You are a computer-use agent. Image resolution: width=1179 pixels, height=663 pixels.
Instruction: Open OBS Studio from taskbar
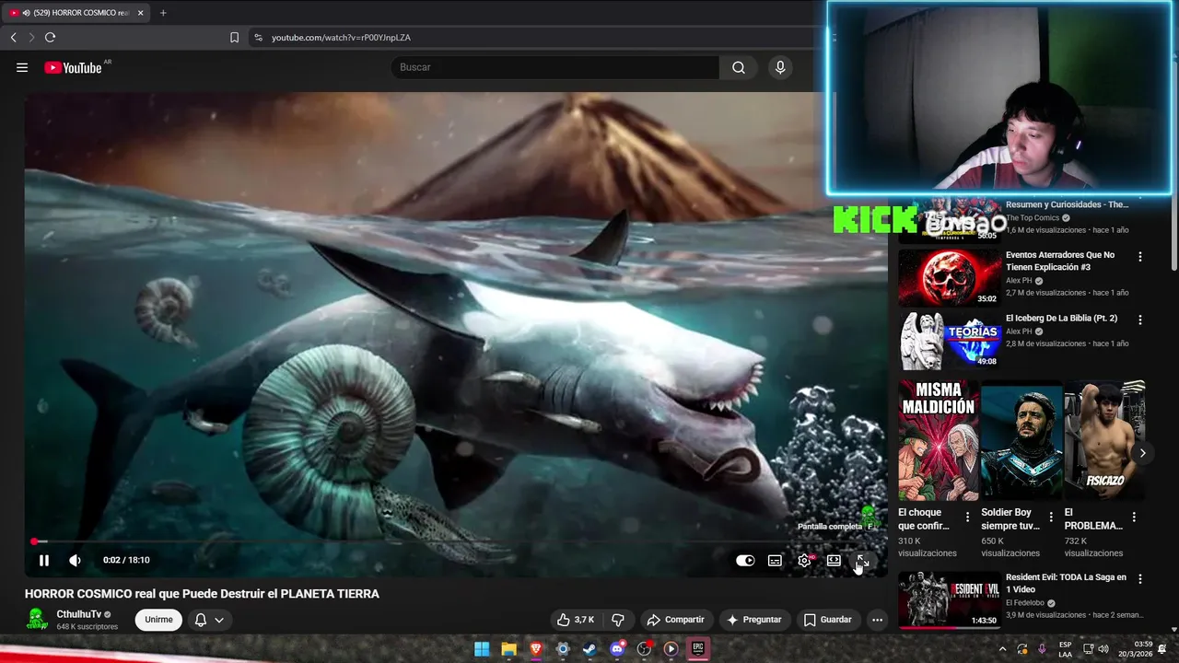[x=644, y=649]
